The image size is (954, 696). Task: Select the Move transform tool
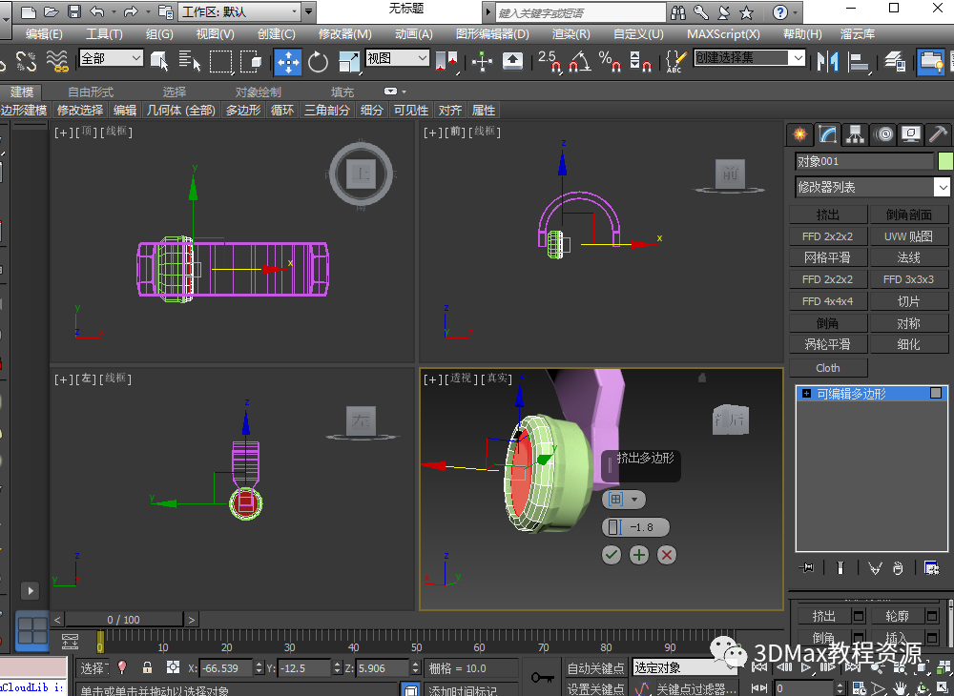point(287,62)
